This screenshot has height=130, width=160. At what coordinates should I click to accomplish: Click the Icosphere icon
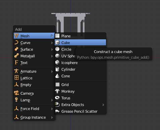tap(57, 62)
